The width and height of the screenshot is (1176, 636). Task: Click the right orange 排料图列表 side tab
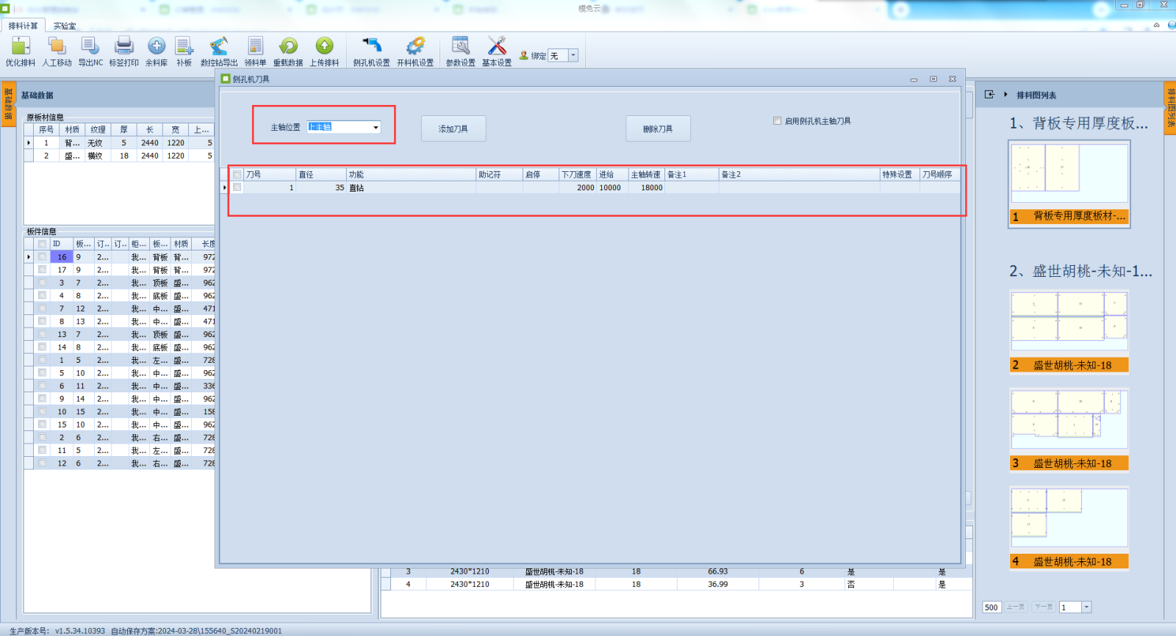click(x=1170, y=107)
